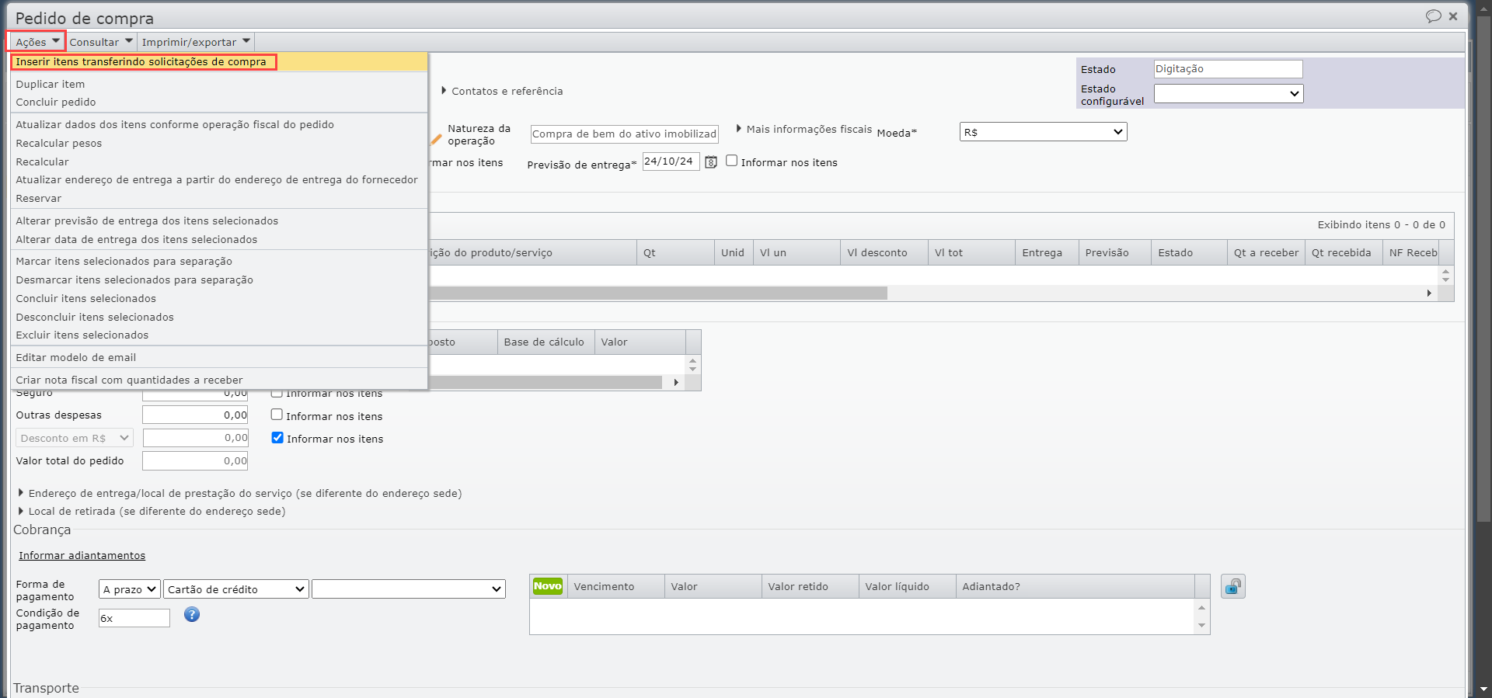The width and height of the screenshot is (1492, 698).
Task: Choose Reservar from the Ações menu
Action: 219,199
